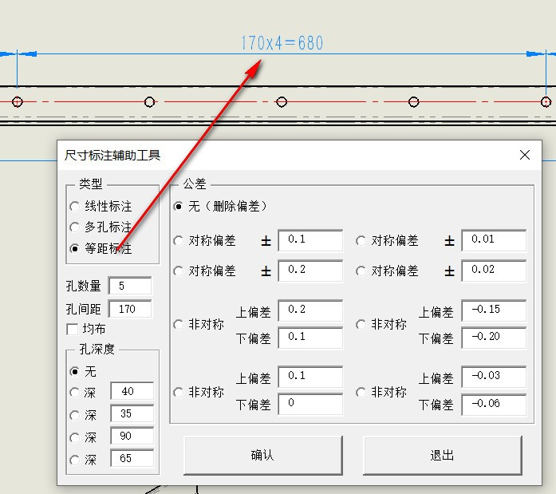This screenshot has height=494, width=556.
Task: Choose 对称偏差 ±0.2 radio option
Action: pyautogui.click(x=179, y=271)
